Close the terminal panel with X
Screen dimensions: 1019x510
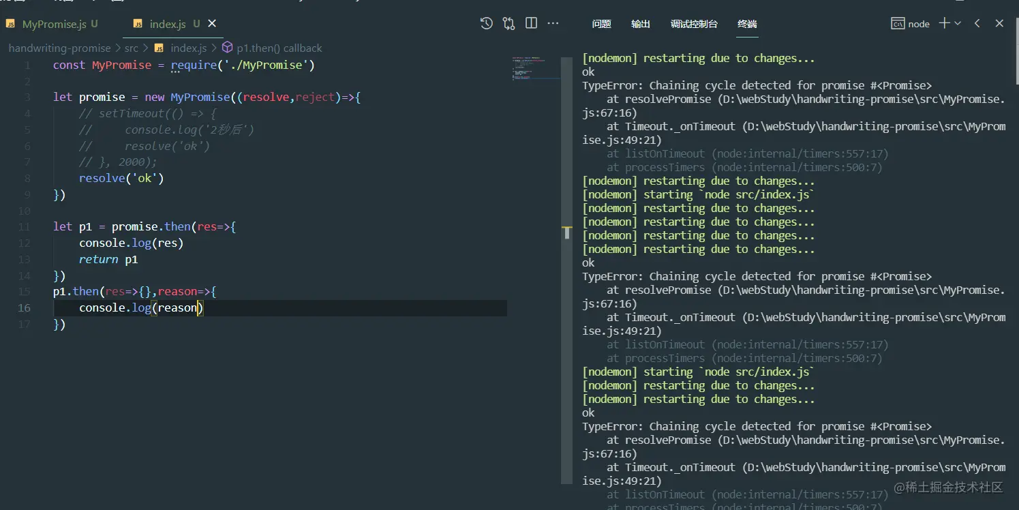coord(999,23)
